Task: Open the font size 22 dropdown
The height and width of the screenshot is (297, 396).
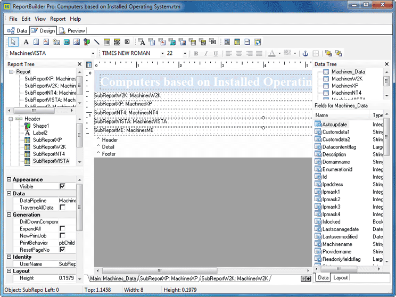Action: [x=185, y=54]
